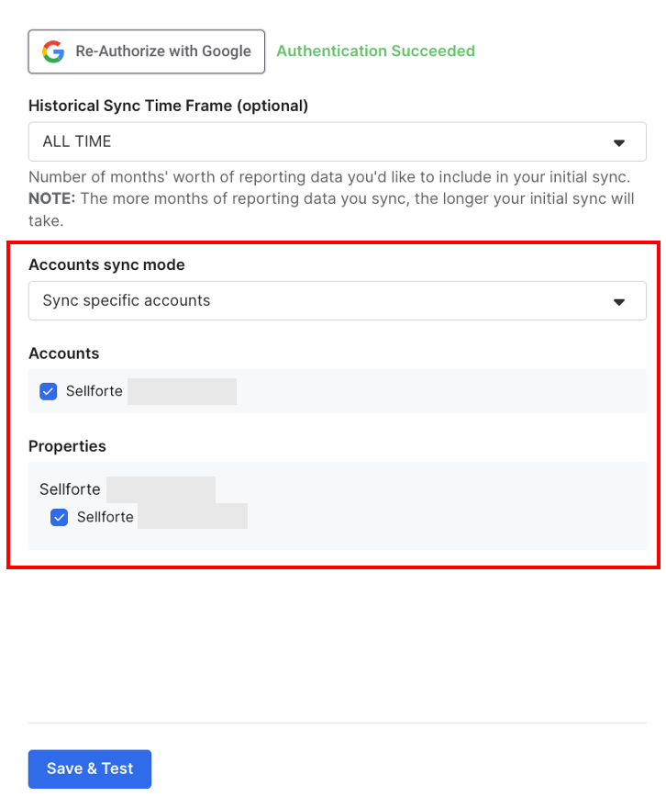666x797 pixels.
Task: Click the Google G logo icon
Action: coord(53,51)
